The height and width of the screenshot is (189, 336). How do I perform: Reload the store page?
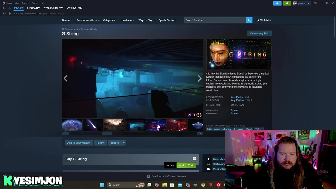click(x=4, y=13)
